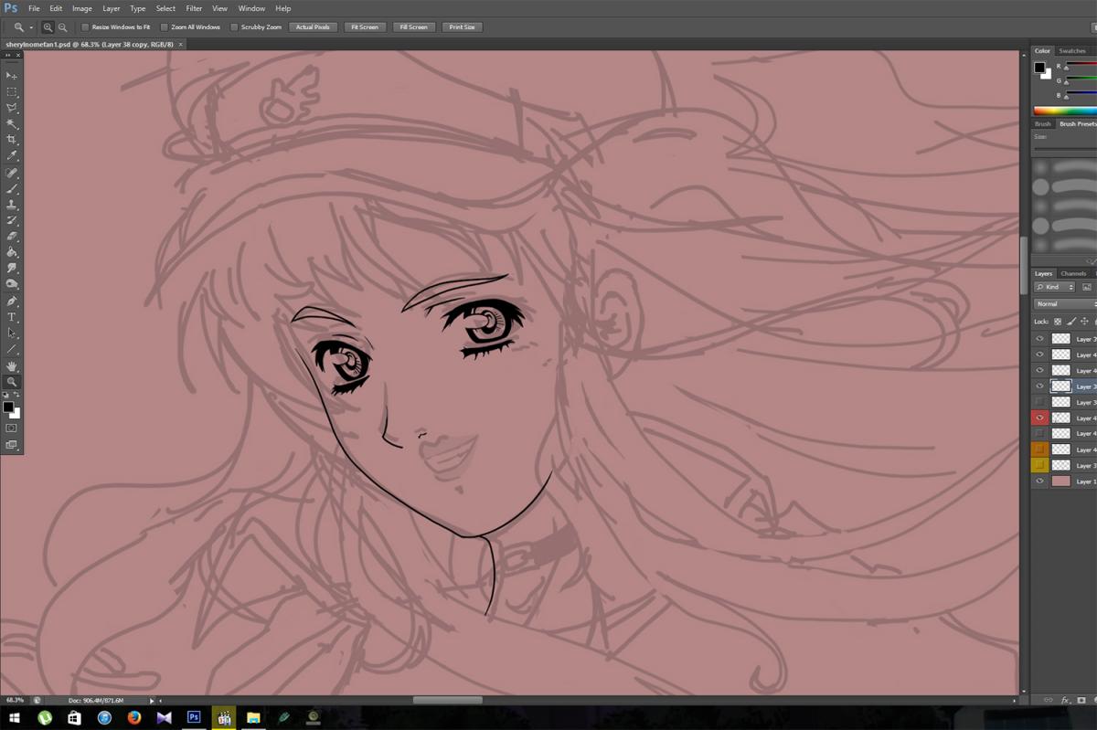
Task: Select the Hand tool
Action: (x=12, y=366)
